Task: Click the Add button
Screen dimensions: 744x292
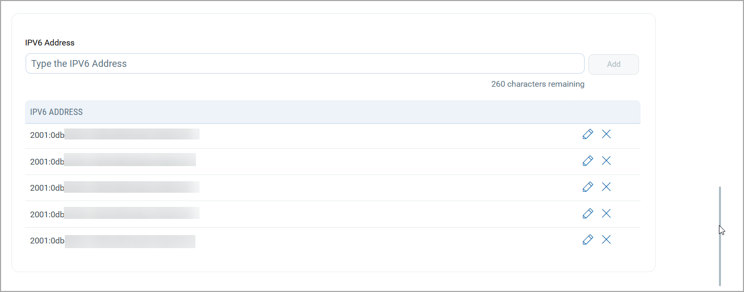Action: (613, 64)
